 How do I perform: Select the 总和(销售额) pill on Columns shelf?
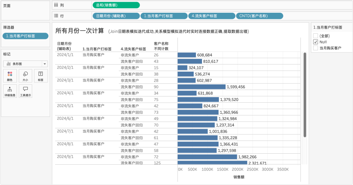point(116,5)
